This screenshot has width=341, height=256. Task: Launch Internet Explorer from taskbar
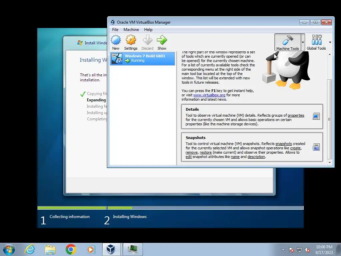click(30, 249)
